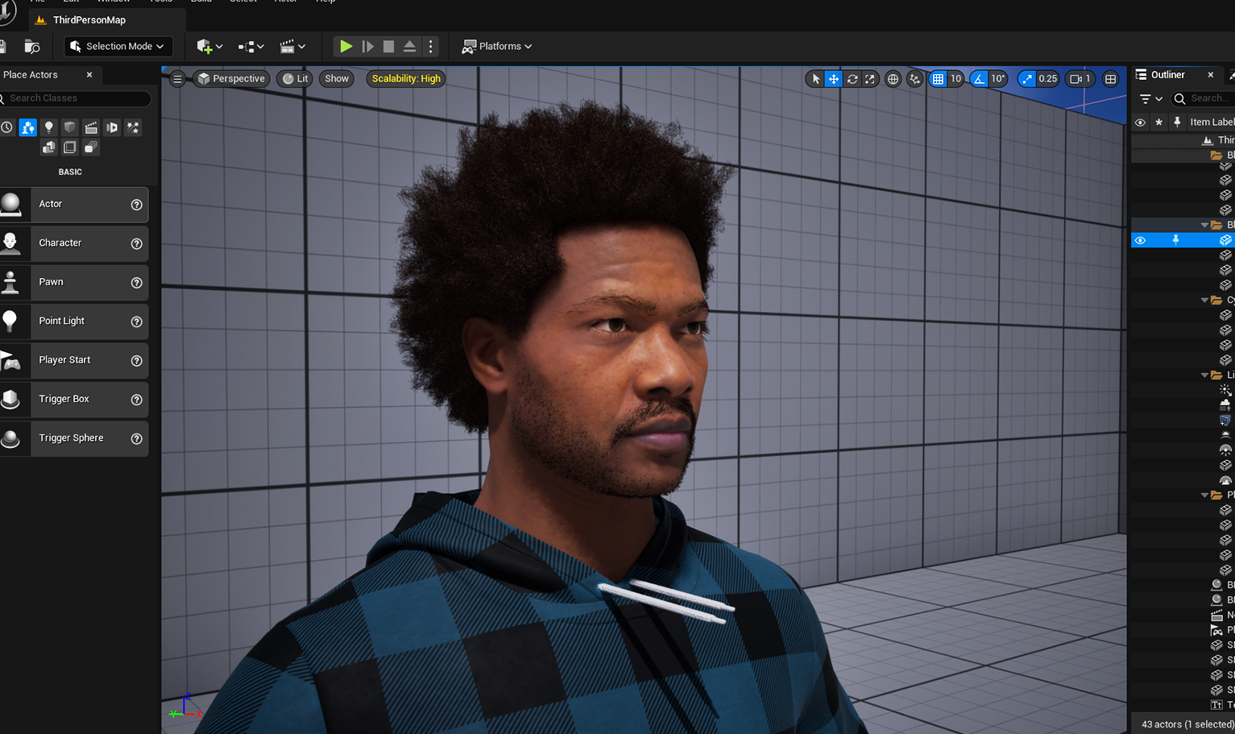The image size is (1235, 734).
Task: Open the viewport options hamburger menu
Action: [177, 79]
